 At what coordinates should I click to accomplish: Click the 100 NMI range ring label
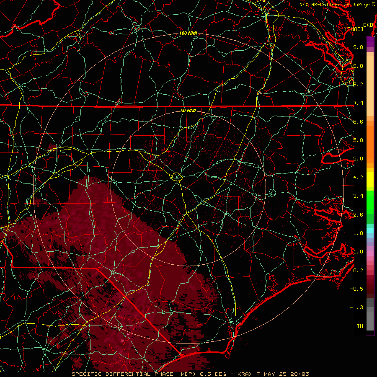(x=188, y=33)
